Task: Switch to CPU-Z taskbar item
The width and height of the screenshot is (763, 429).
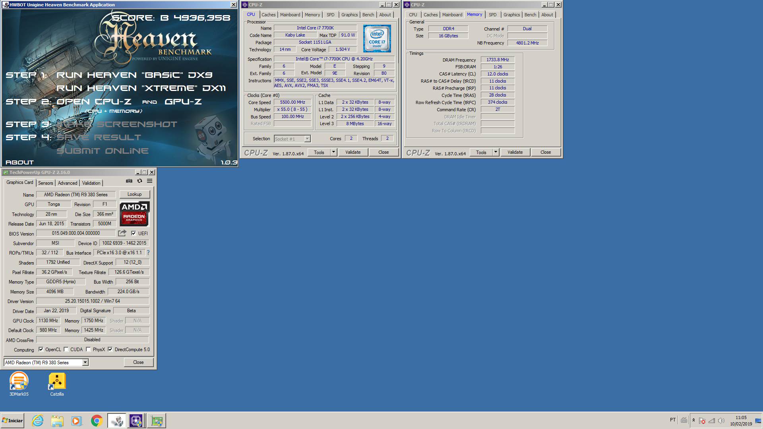Action: click(136, 421)
